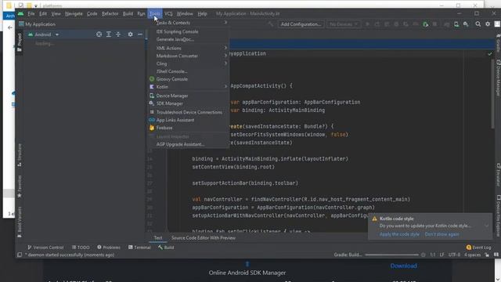Viewport: 501px width, 282px height.
Task: Select Troubleshoot Device Connections entry
Action: click(189, 112)
